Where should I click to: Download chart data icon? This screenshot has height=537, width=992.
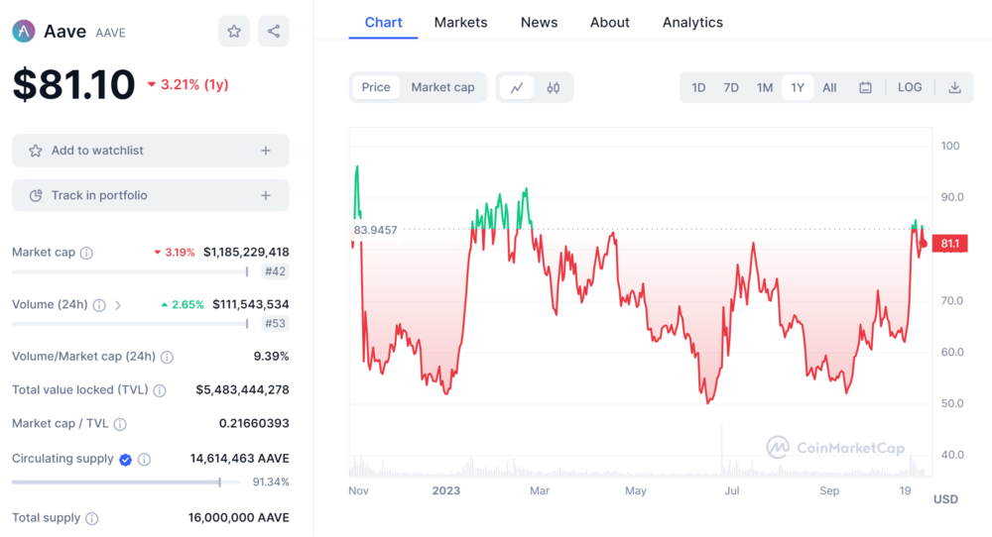[954, 87]
